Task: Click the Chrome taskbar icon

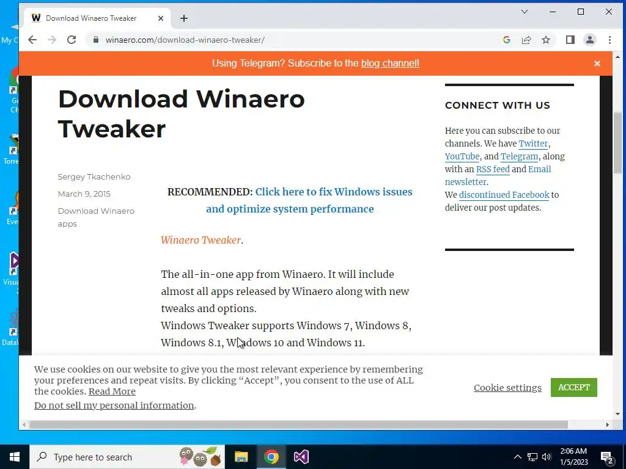Action: click(x=271, y=457)
